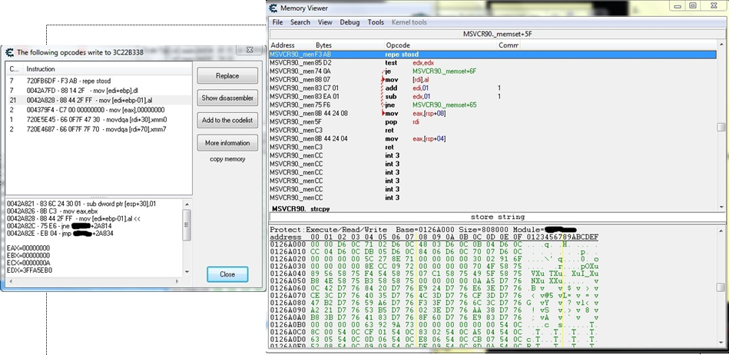
Task: Click the disassembler vertical scrollbar thumb
Action: click(x=720, y=128)
